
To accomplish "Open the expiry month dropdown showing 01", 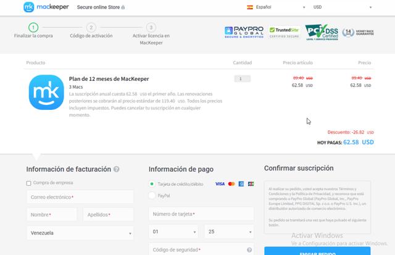I will coord(173,232).
